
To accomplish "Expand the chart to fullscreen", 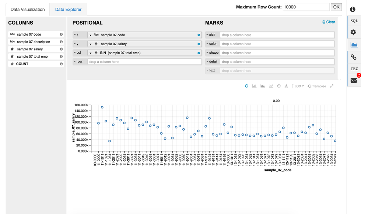I will pos(332,86).
